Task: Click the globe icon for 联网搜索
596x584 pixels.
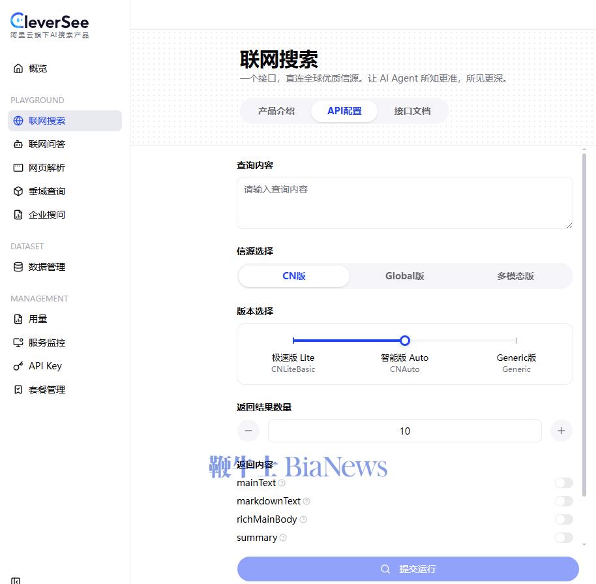Action: [x=18, y=121]
